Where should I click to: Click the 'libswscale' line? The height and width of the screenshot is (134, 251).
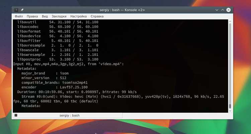[58, 50]
